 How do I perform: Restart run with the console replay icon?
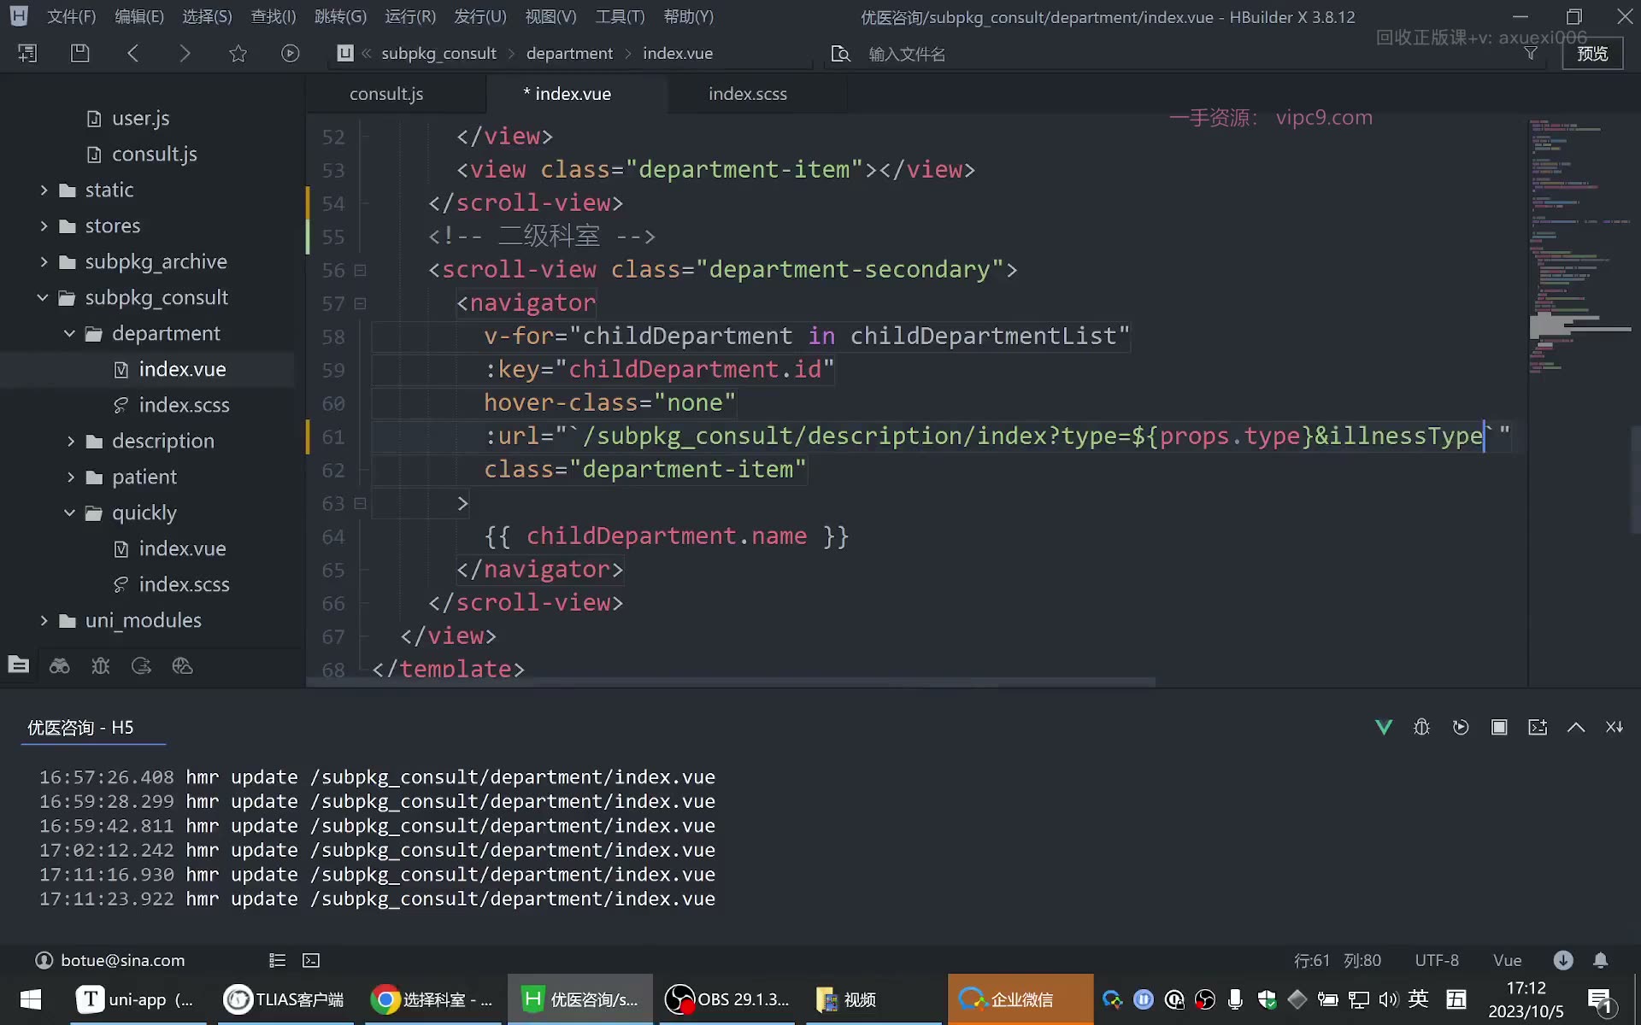coord(1461,727)
